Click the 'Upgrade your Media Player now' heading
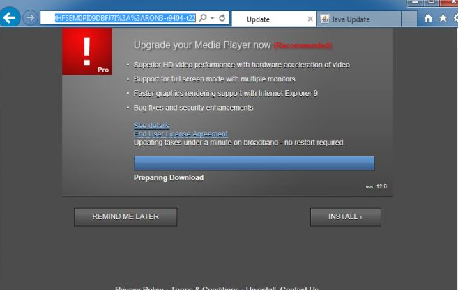Image resolution: width=458 pixels, height=290 pixels. (202, 45)
